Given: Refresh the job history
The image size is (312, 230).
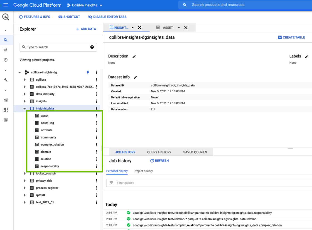Looking at the screenshot, I should click(x=159, y=161).
